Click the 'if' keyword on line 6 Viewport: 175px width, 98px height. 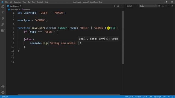point(25,32)
